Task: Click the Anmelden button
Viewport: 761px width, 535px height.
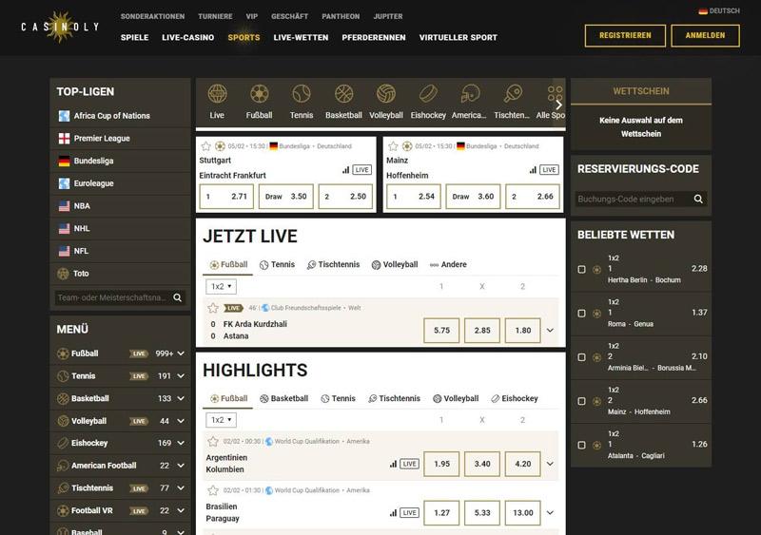Action: 705,35
